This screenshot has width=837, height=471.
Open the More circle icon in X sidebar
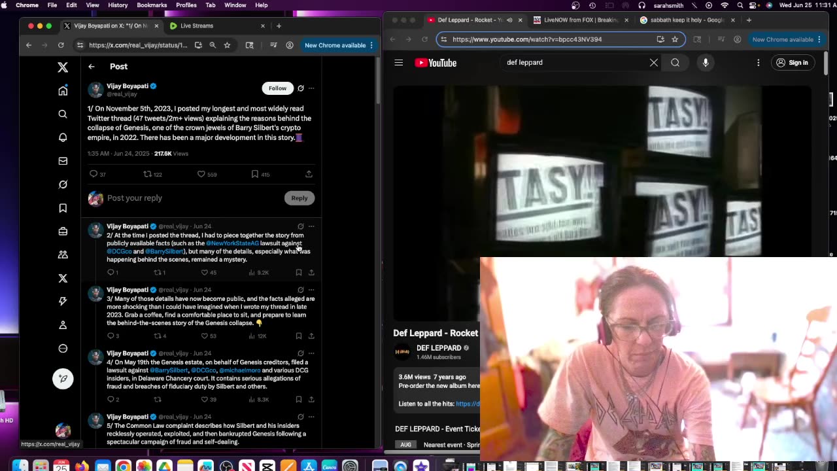(x=63, y=348)
